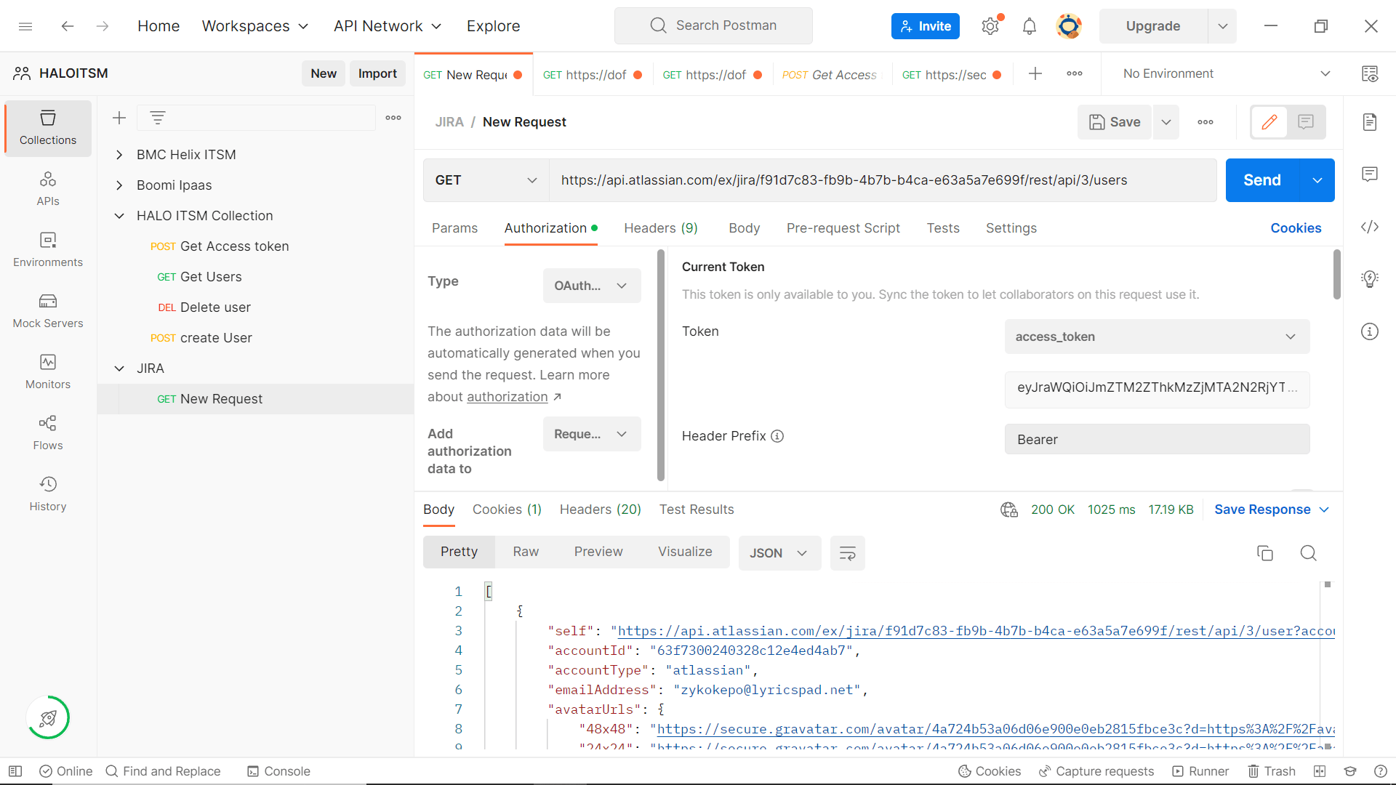
Task: Expand the JIRA collection tree item
Action: click(119, 368)
